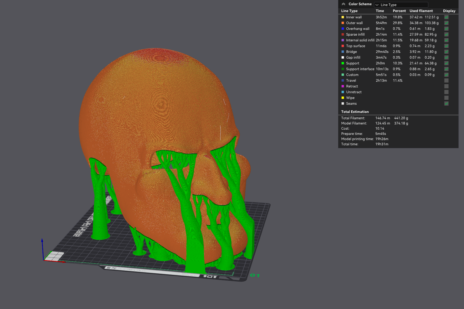The height and width of the screenshot is (309, 464).
Task: Hide the Travel moves display
Action: tap(446, 80)
